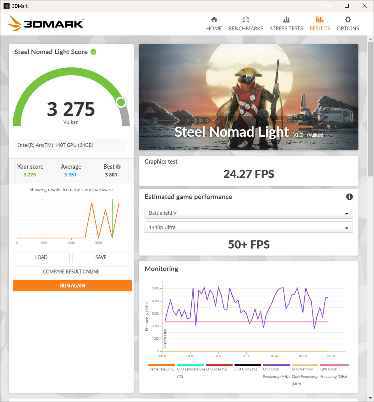Click info icon next to Best score
The height and width of the screenshot is (402, 374).
(x=118, y=167)
